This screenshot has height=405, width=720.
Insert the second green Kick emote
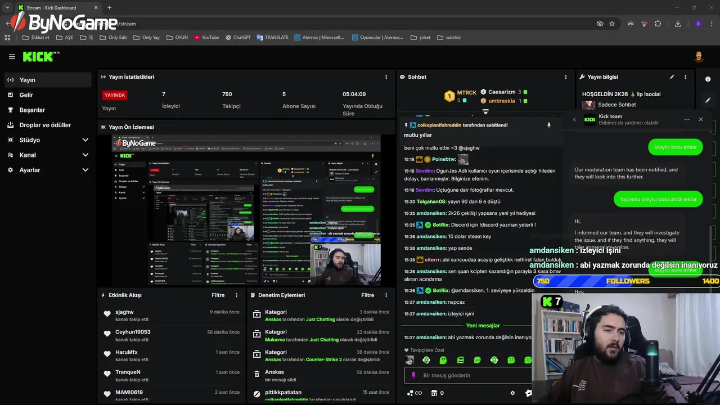pos(443,360)
